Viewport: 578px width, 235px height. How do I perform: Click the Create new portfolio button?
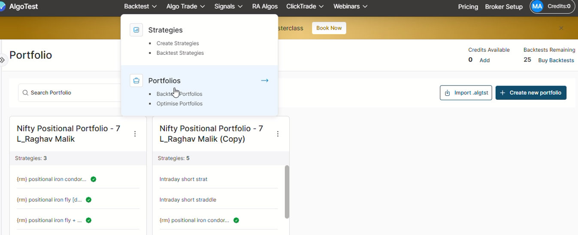[x=531, y=93]
